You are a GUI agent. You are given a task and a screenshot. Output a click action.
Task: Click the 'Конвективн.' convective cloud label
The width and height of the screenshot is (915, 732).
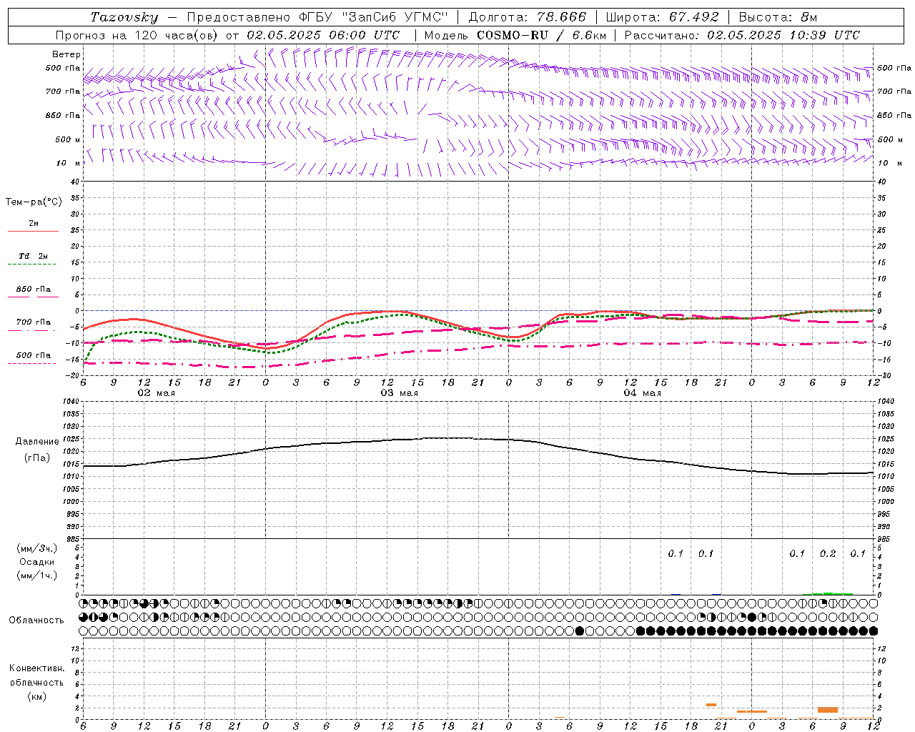tap(36, 668)
